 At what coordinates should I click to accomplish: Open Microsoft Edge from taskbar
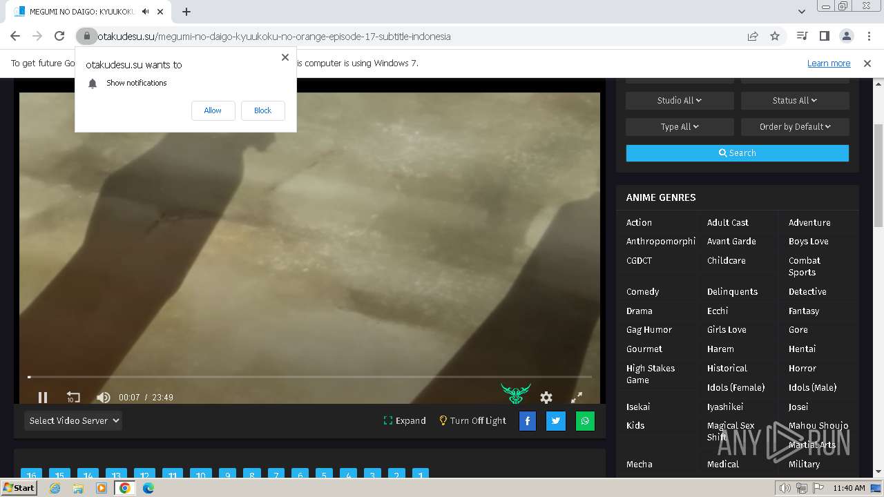[x=148, y=488]
